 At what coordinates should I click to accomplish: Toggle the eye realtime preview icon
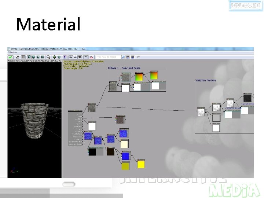click(80, 57)
